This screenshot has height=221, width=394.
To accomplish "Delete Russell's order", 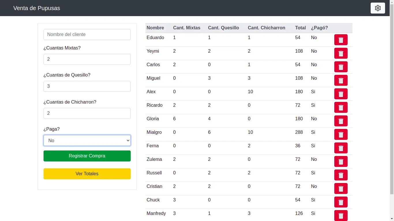I will click(341, 175).
